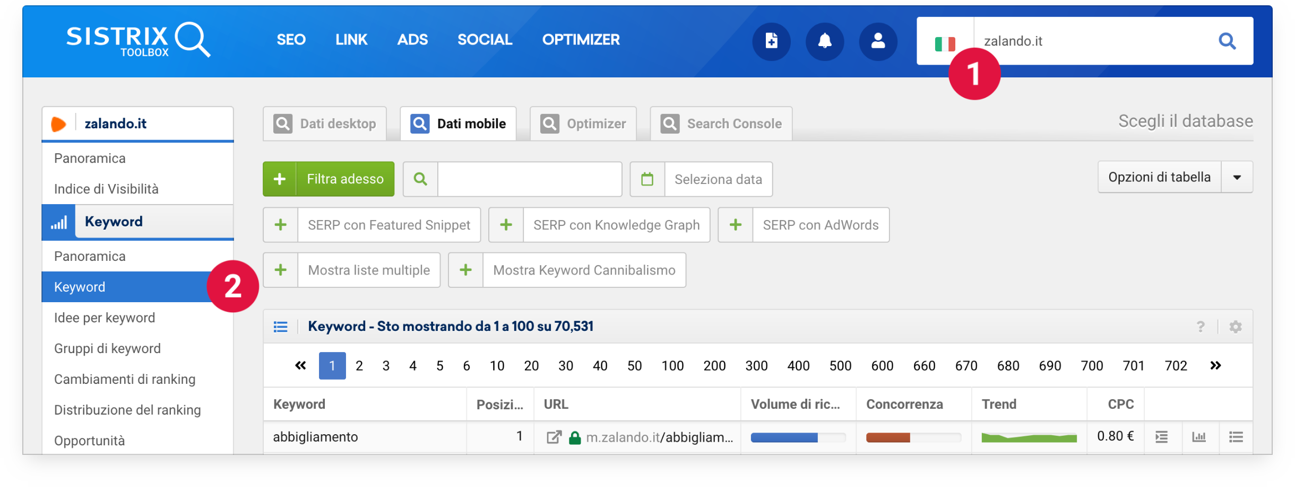Screen dimensions: 1295x492
Task: Click plus icon for SERP con Featured Snippet
Action: 281,225
